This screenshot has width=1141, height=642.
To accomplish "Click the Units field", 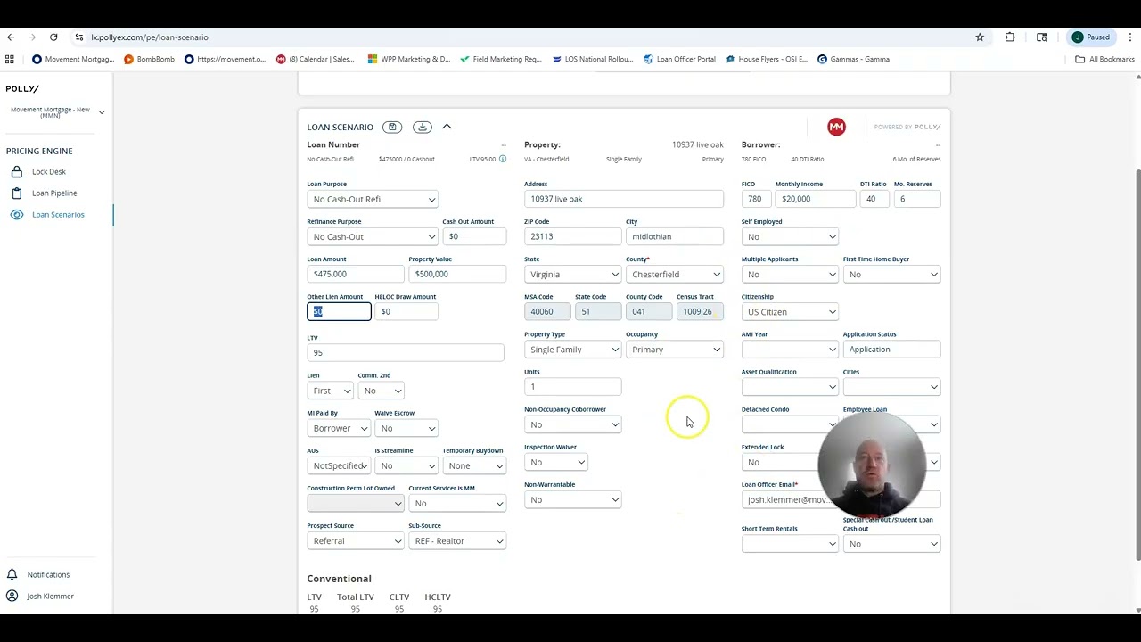I will coord(573,386).
